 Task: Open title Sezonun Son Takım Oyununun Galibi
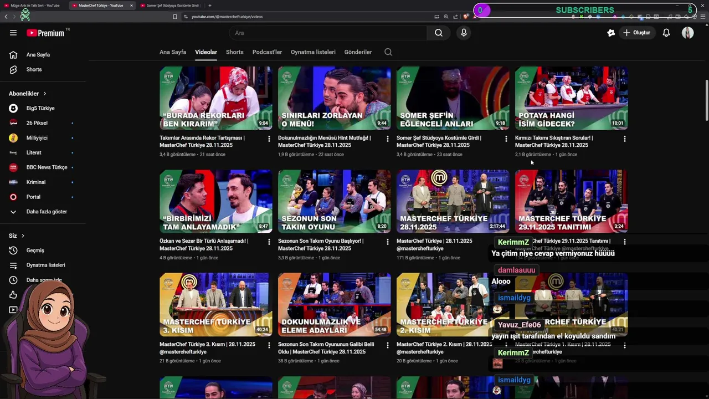point(326,347)
